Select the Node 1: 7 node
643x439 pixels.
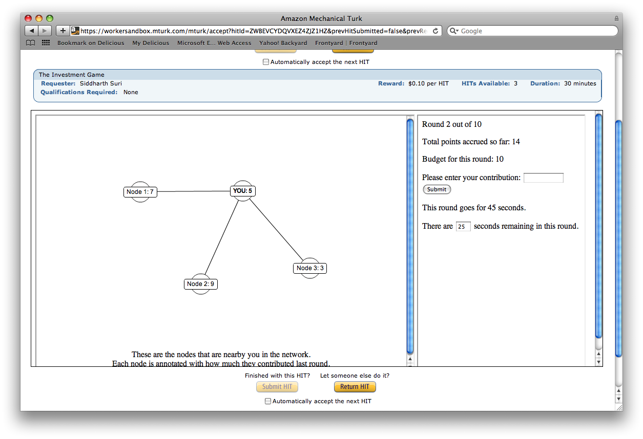pos(140,192)
